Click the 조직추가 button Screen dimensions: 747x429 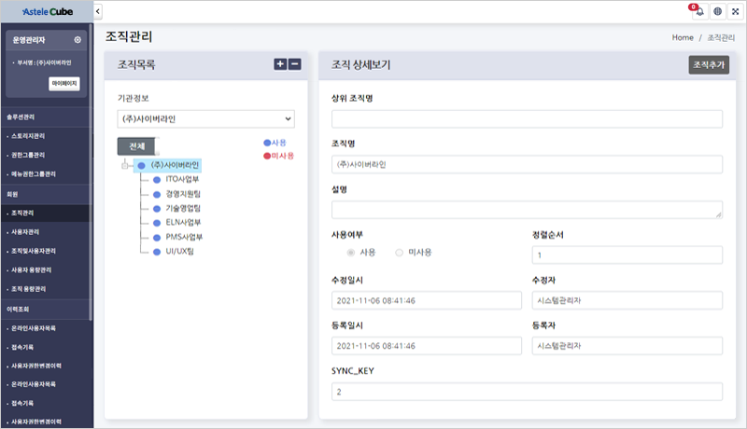707,65
